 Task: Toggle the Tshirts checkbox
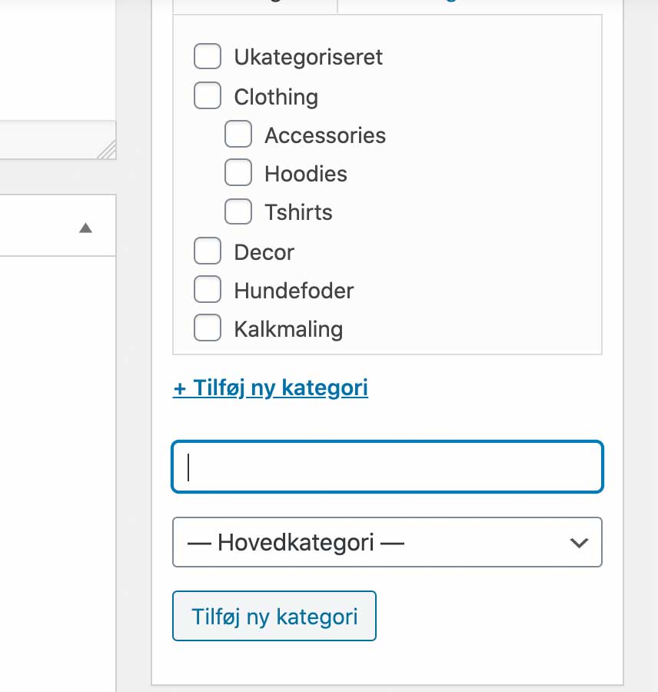[x=238, y=211]
